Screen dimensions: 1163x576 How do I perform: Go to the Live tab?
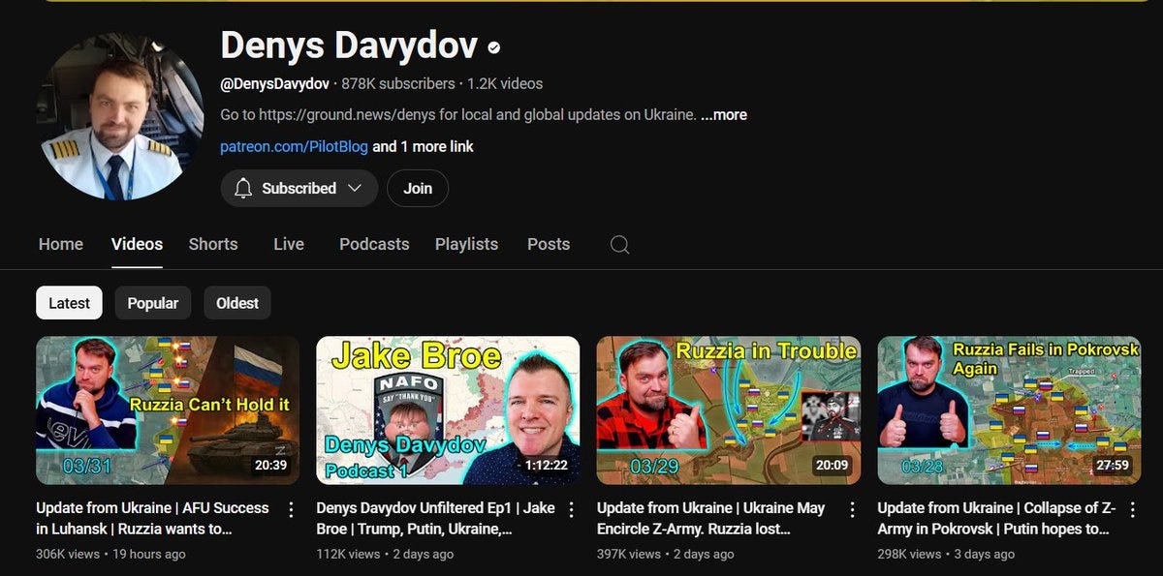[x=289, y=244]
